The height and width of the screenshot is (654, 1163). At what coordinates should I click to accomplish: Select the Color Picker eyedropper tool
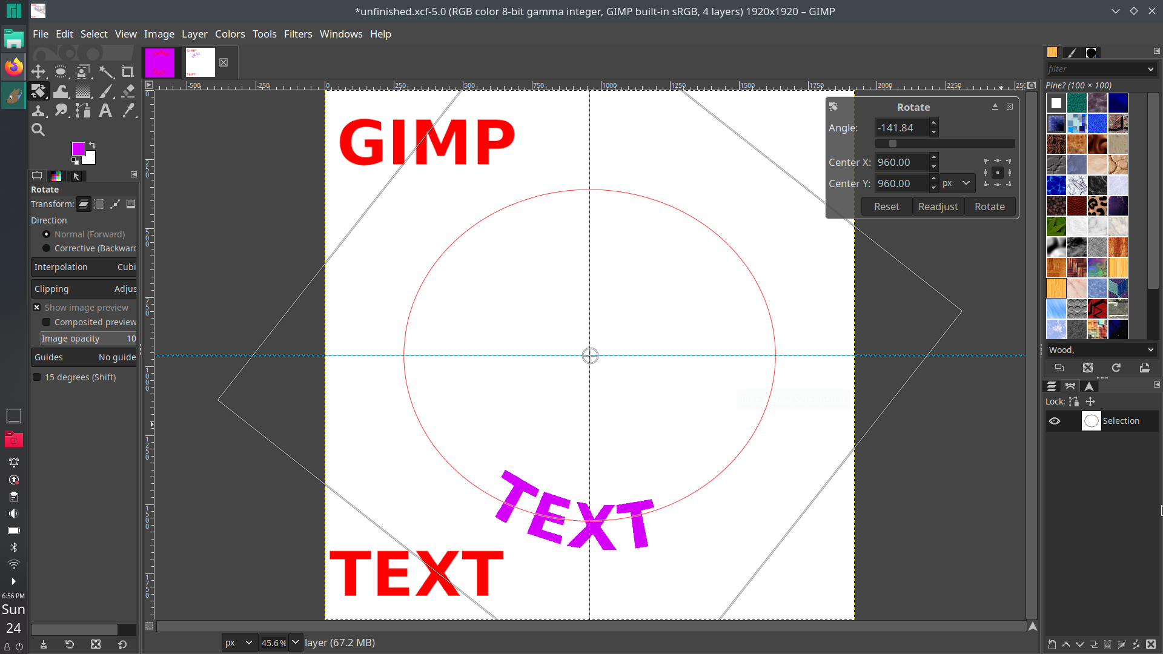point(128,111)
